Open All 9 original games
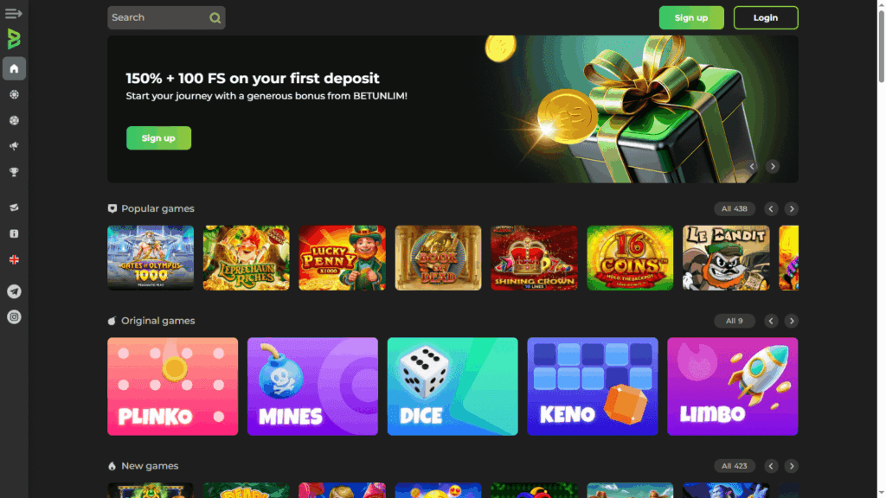 [x=734, y=321]
